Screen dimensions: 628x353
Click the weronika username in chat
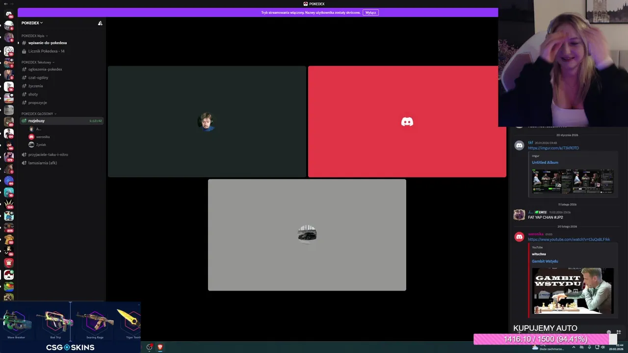[536, 234]
